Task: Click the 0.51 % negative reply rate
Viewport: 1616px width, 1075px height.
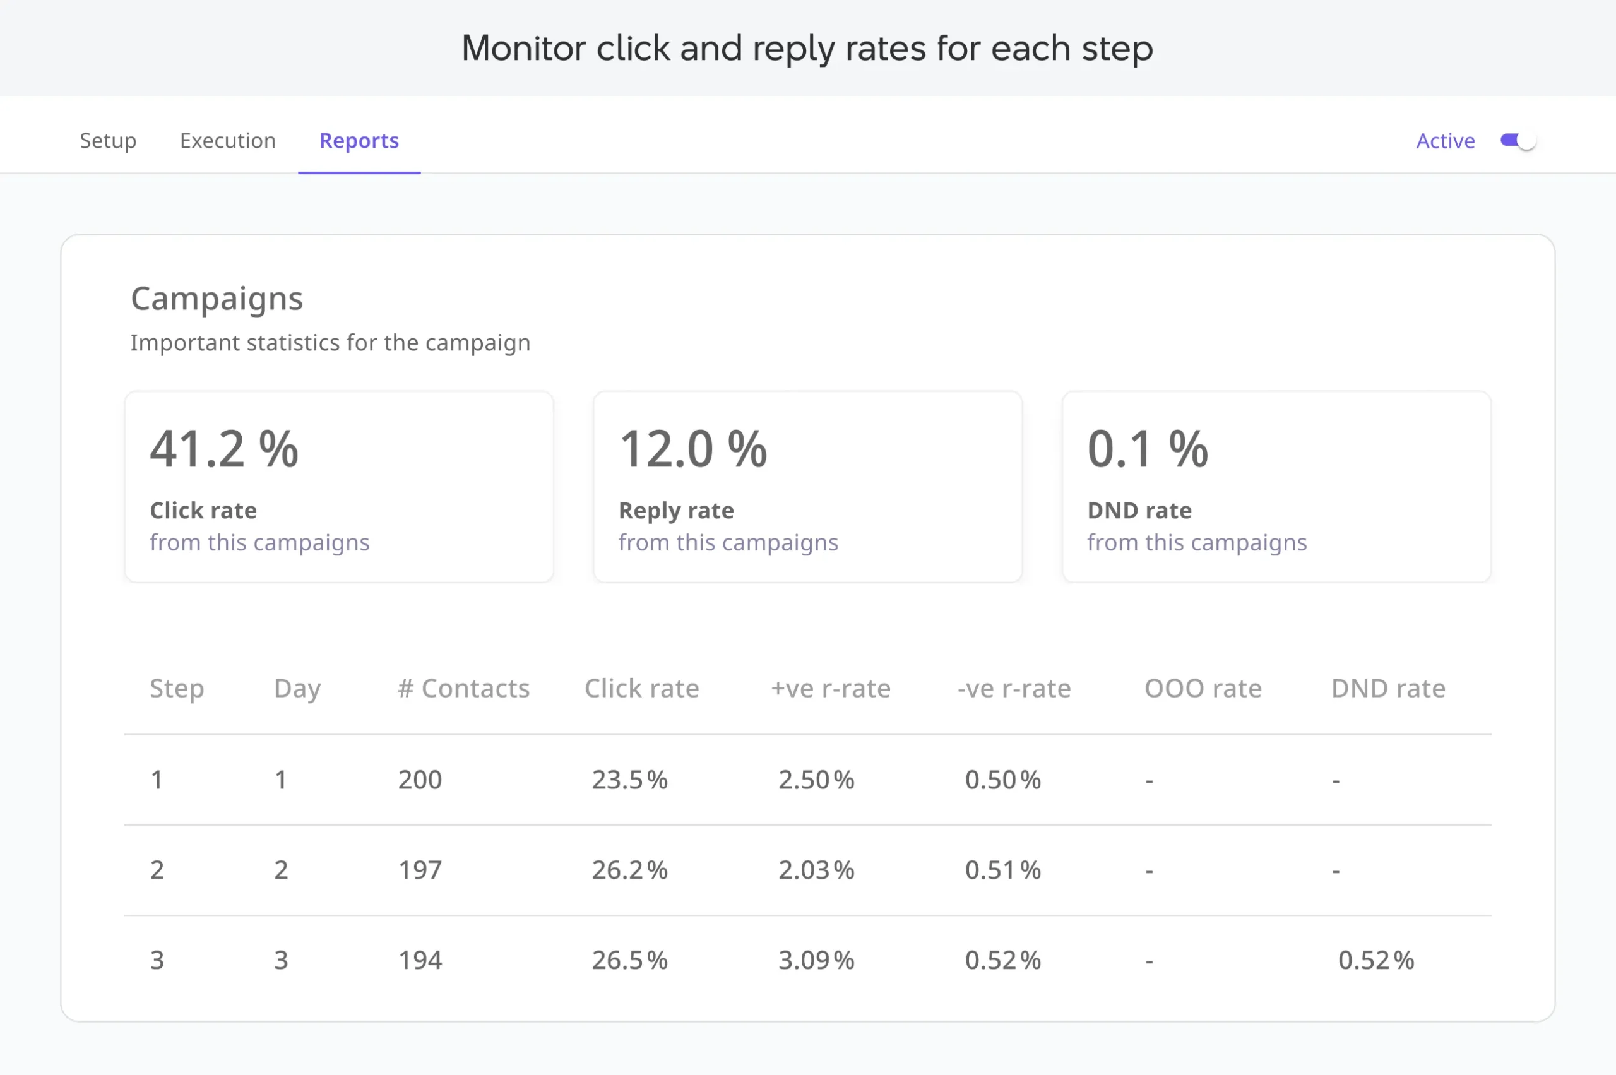Action: (1003, 870)
